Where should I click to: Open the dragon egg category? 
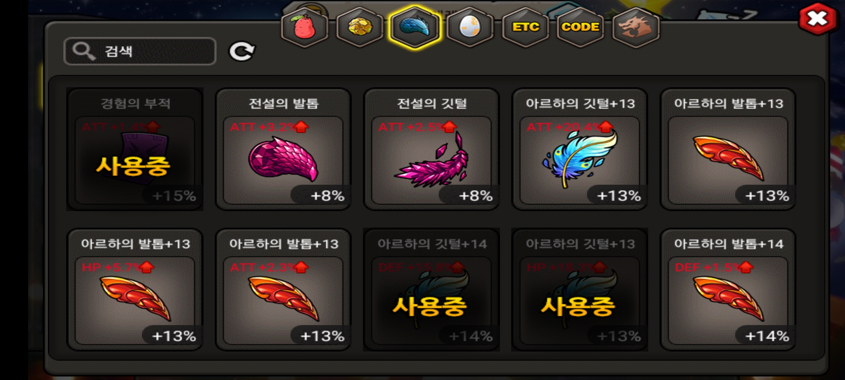[x=470, y=27]
